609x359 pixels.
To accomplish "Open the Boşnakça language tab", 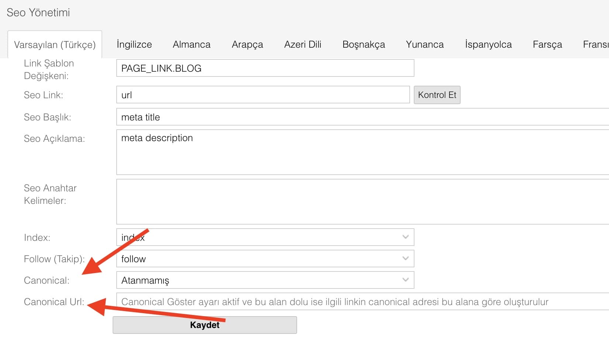I will 364,44.
